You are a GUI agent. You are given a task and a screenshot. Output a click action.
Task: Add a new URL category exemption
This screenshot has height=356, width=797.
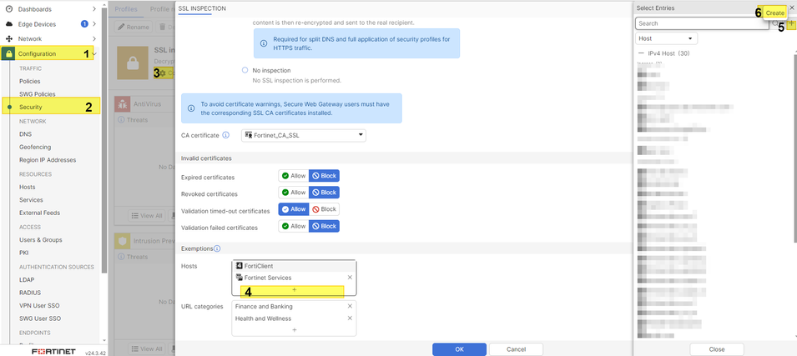(294, 330)
